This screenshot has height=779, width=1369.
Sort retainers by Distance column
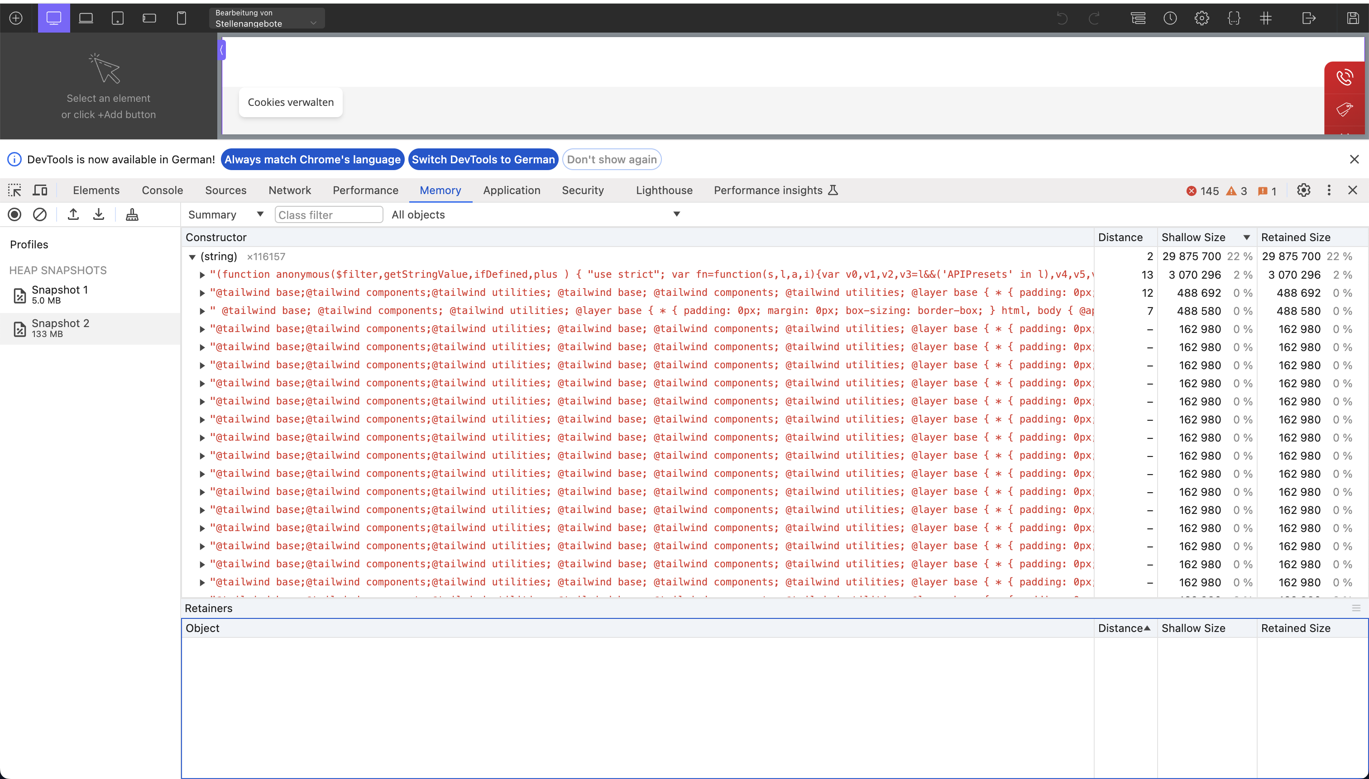point(1125,628)
